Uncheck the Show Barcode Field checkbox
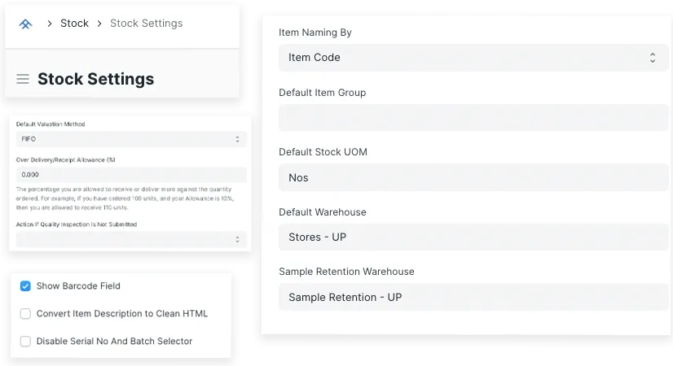Image resolution: width=673 pixels, height=366 pixels. pos(26,286)
